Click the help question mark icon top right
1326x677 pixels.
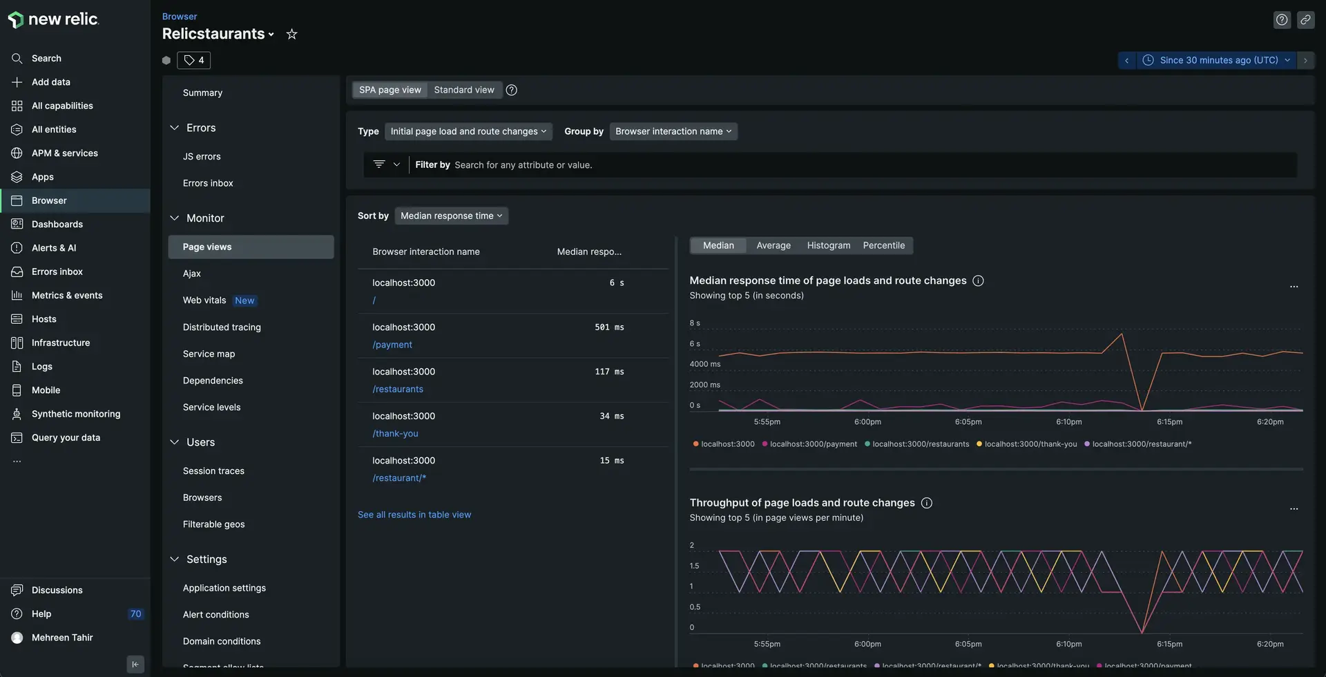(1282, 20)
